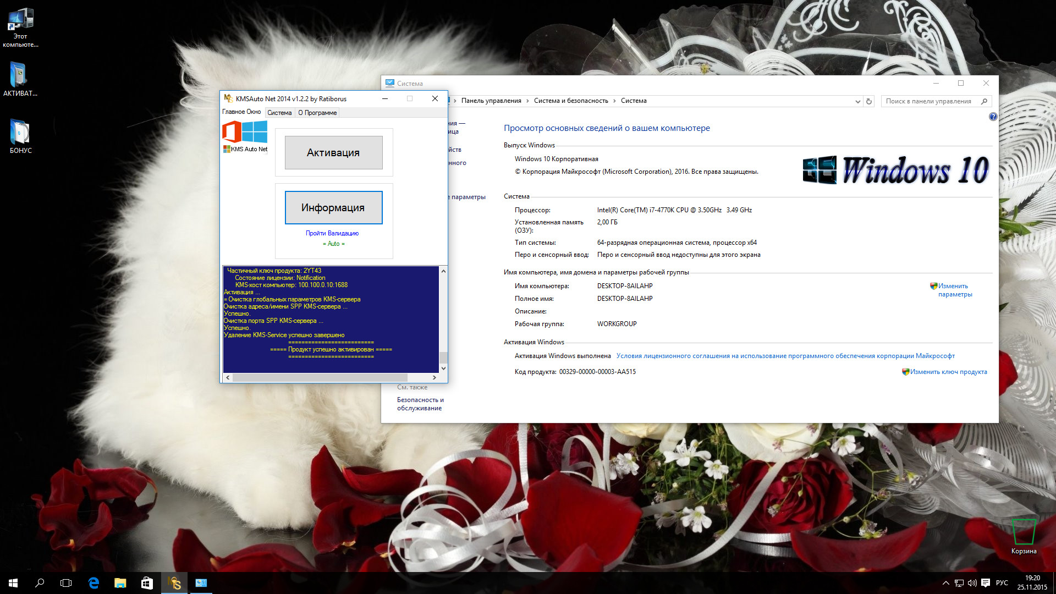
Task: Open the БОНУС desktop icon
Action: [x=20, y=136]
